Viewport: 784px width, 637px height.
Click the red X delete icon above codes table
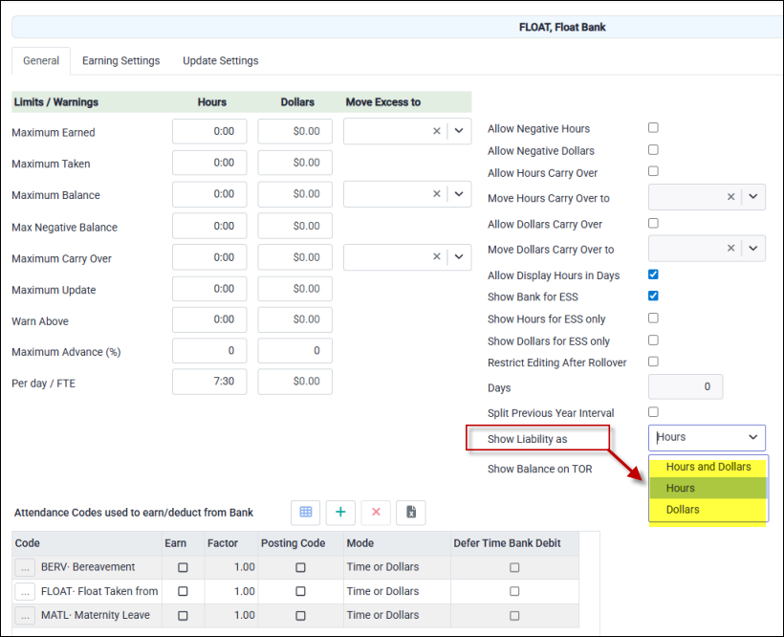(376, 512)
